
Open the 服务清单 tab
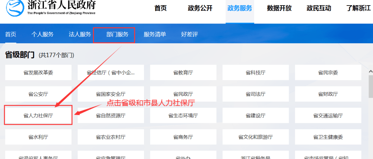click(155, 34)
